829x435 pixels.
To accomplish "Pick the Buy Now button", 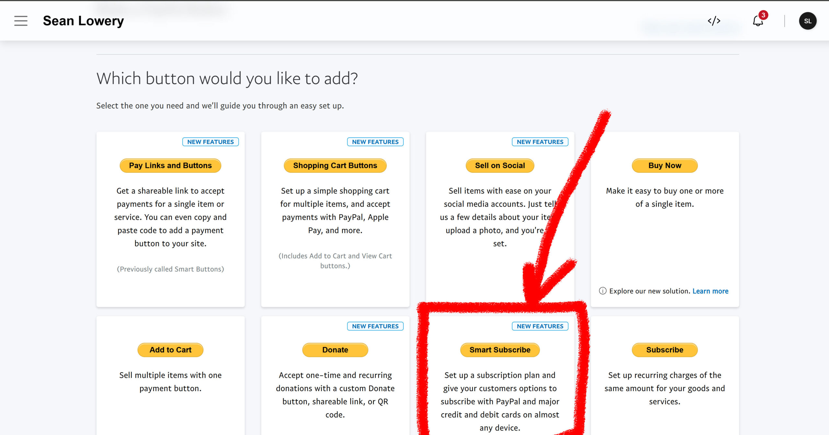I will tap(664, 166).
